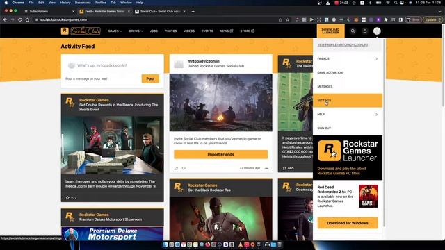The height and width of the screenshot is (250, 445).
Task: Click the Finder icon in the dock
Action: [165, 244]
